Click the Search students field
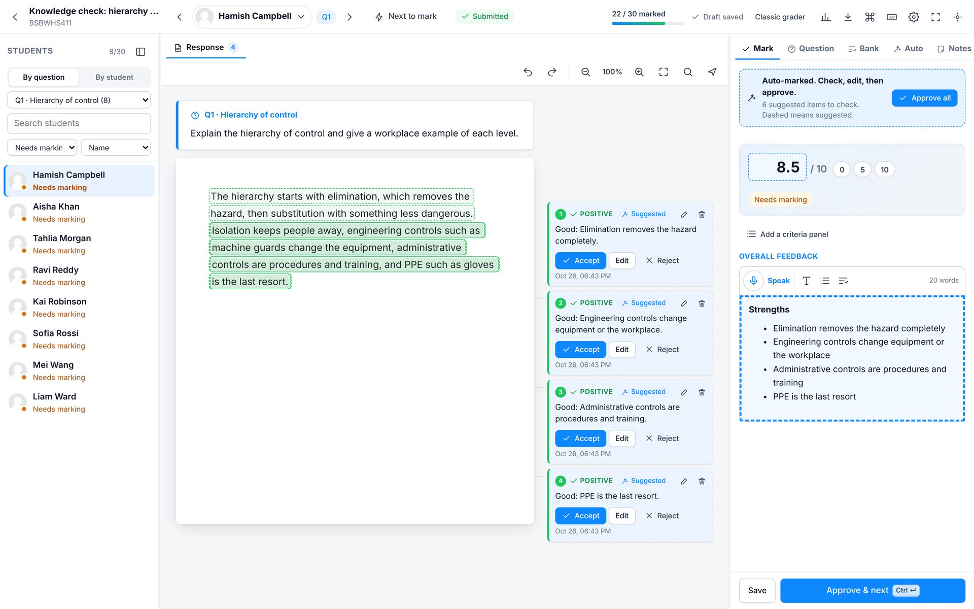 [79, 123]
